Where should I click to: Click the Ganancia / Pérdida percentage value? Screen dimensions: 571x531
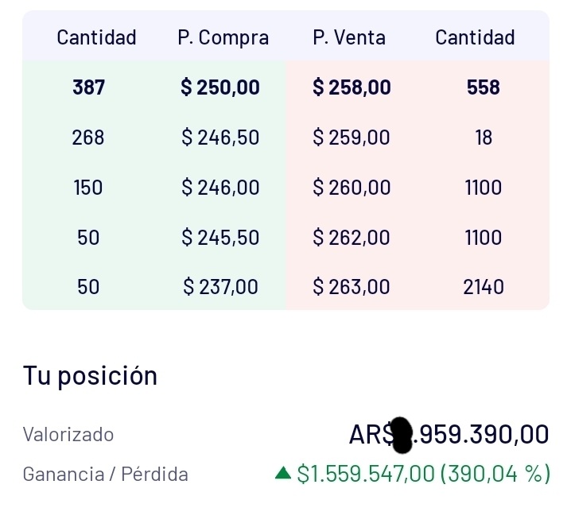(x=495, y=474)
